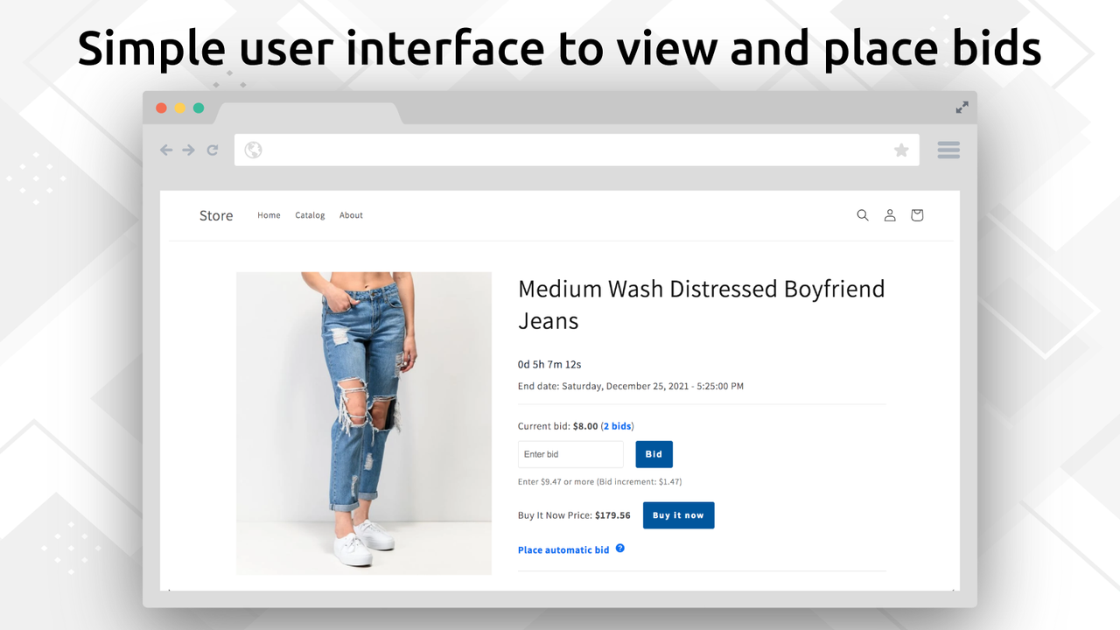This screenshot has height=630, width=1120.
Task: Click the help icon next to Place automatic bid
Action: pyautogui.click(x=619, y=549)
